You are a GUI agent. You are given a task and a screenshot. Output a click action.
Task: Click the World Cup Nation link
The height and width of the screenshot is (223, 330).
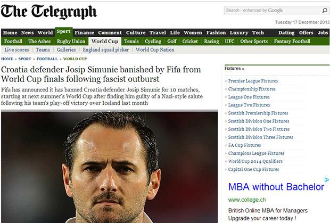click(x=155, y=50)
